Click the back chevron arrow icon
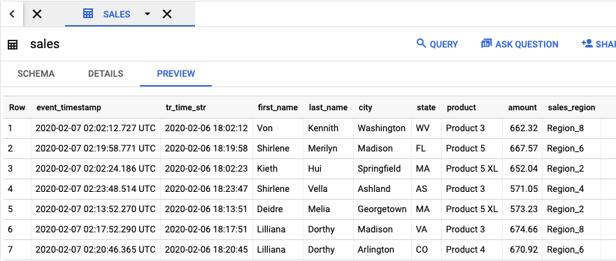Screen dimensions: 616x261 12,14
